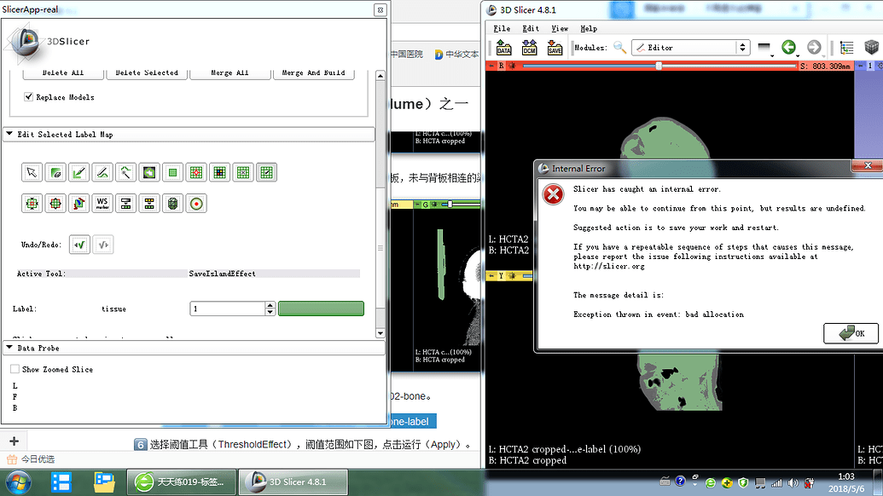Collapse the Data Probe panel
The height and width of the screenshot is (496, 883).
pos(9,348)
